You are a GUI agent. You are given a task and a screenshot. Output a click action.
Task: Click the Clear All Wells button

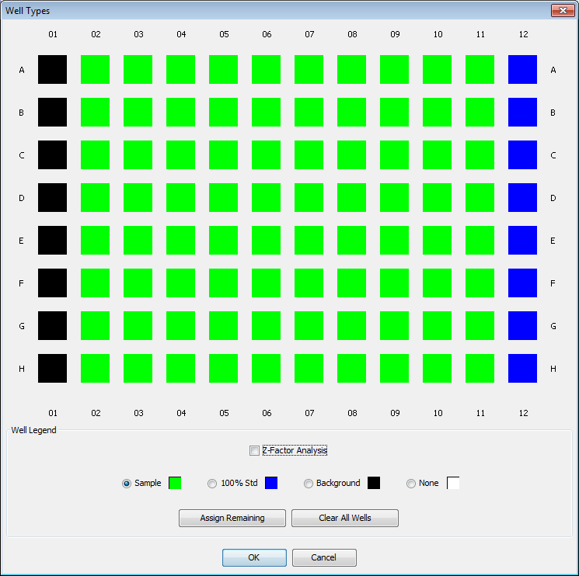[345, 518]
